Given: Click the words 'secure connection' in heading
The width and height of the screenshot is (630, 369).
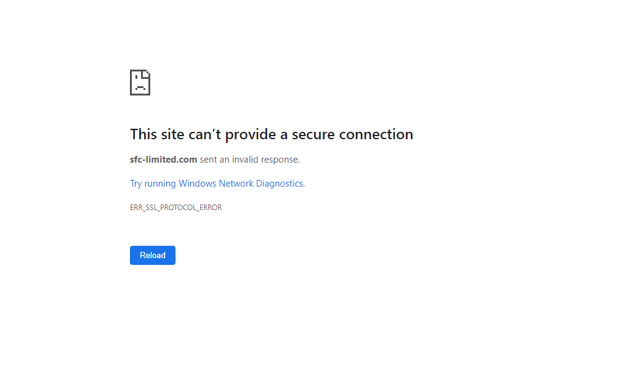Looking at the screenshot, I should pyautogui.click(x=352, y=134).
